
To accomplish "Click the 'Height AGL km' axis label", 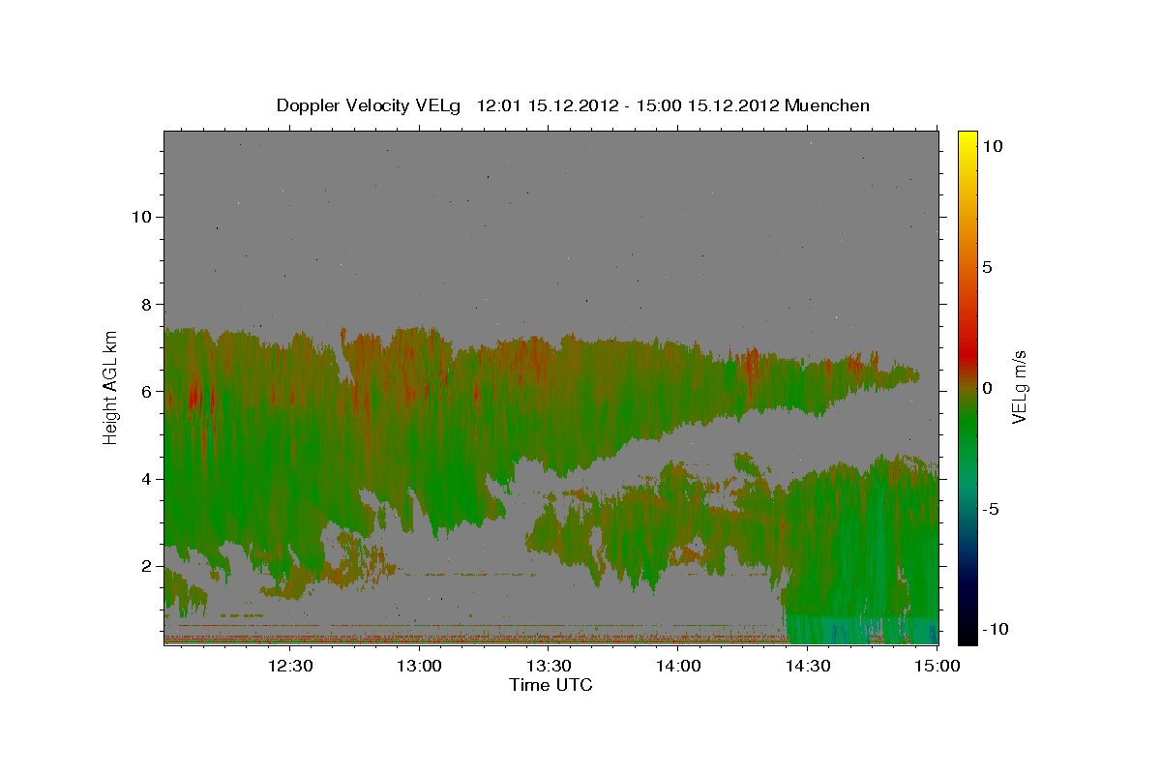I will (x=111, y=386).
